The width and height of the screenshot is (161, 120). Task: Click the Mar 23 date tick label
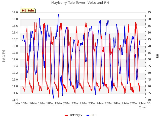coord(87,103)
